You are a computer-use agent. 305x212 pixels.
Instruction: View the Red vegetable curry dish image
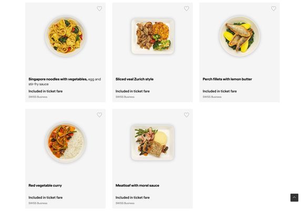coord(66,143)
